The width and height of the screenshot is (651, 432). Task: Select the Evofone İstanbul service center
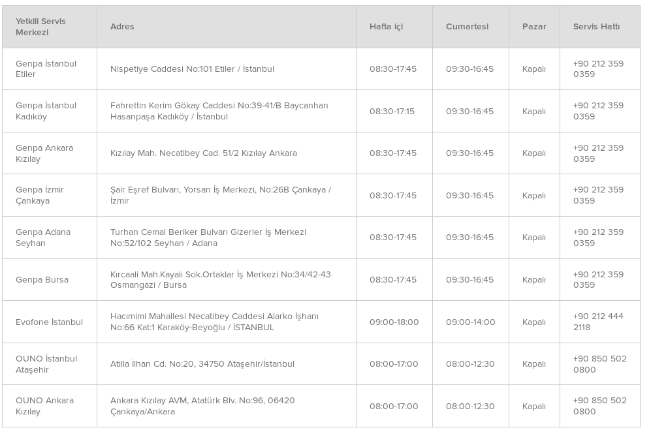pyautogui.click(x=50, y=322)
